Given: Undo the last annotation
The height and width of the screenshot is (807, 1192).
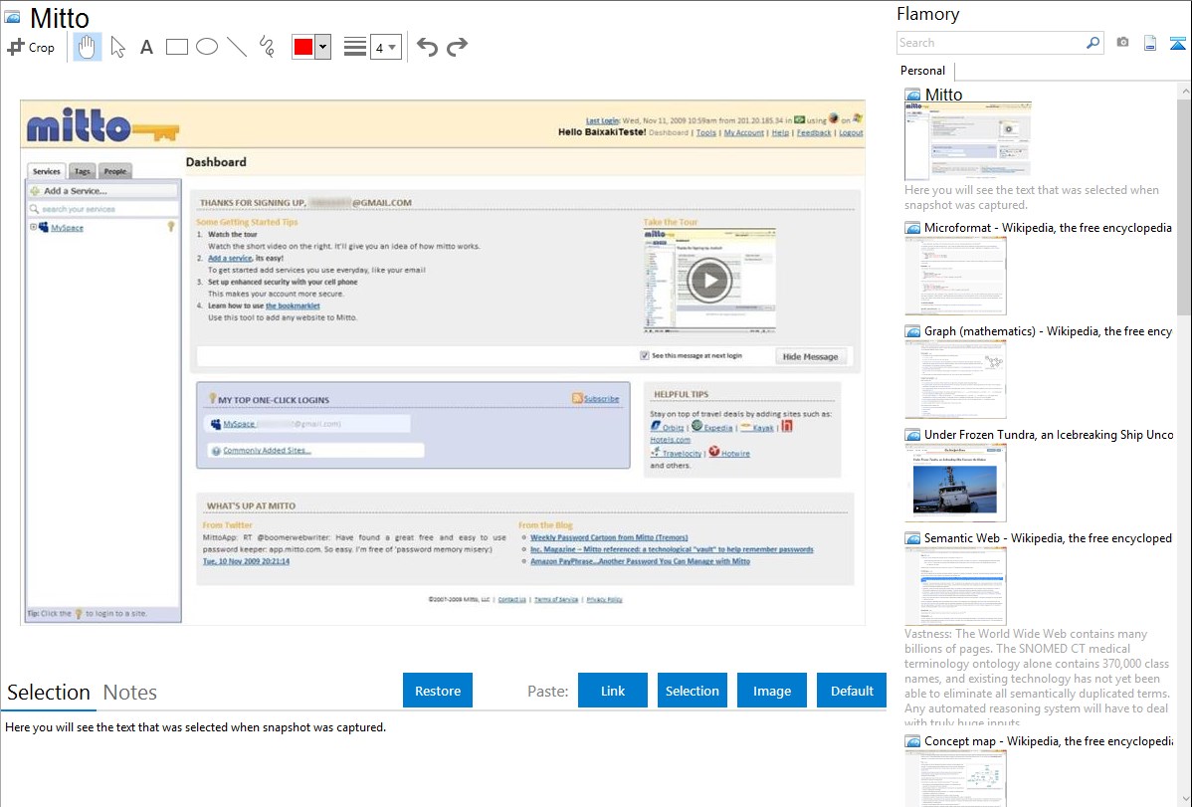Looking at the screenshot, I should pyautogui.click(x=427, y=47).
